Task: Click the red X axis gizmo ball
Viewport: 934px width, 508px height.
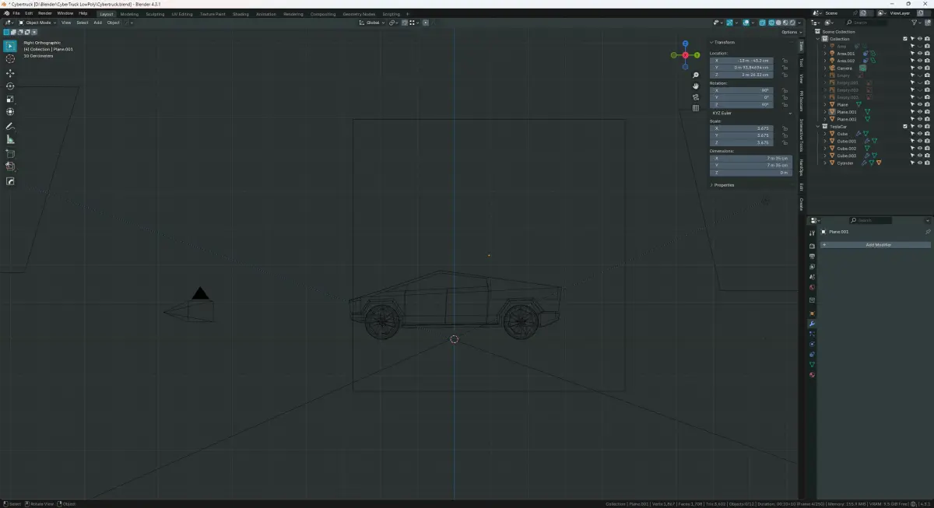Action: 685,55
